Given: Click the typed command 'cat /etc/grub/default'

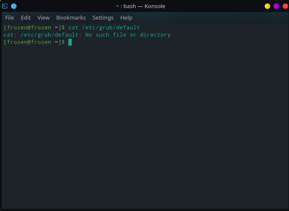Looking at the screenshot, I should click(104, 28).
